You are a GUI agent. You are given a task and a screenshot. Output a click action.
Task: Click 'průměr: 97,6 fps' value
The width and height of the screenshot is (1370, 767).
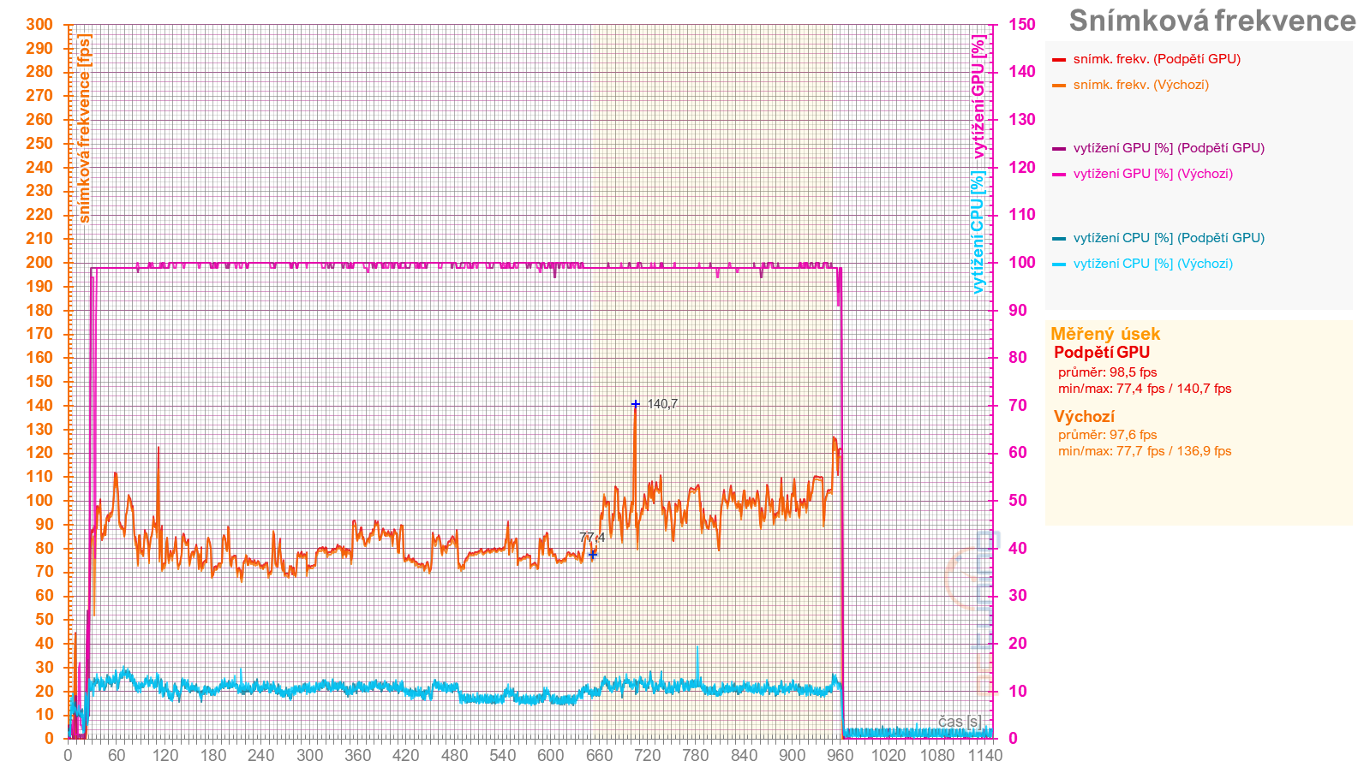(x=1108, y=435)
